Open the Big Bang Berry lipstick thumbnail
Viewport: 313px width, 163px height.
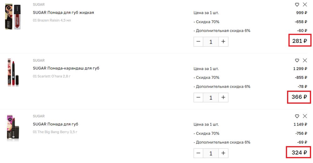pos(13,128)
